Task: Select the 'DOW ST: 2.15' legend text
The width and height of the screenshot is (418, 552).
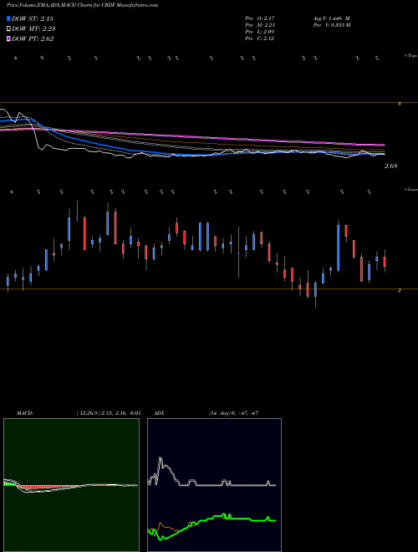Action: point(33,19)
